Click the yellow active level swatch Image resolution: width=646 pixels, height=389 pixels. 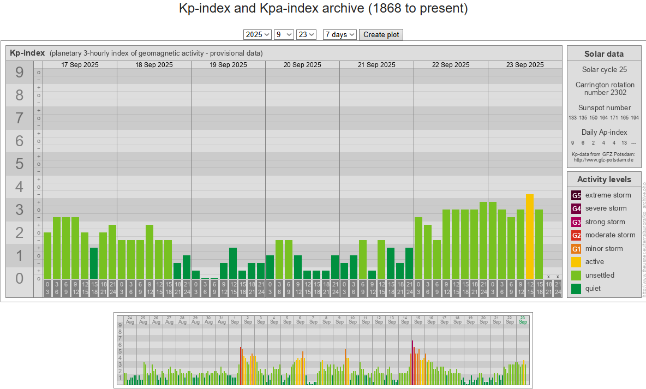coord(577,262)
